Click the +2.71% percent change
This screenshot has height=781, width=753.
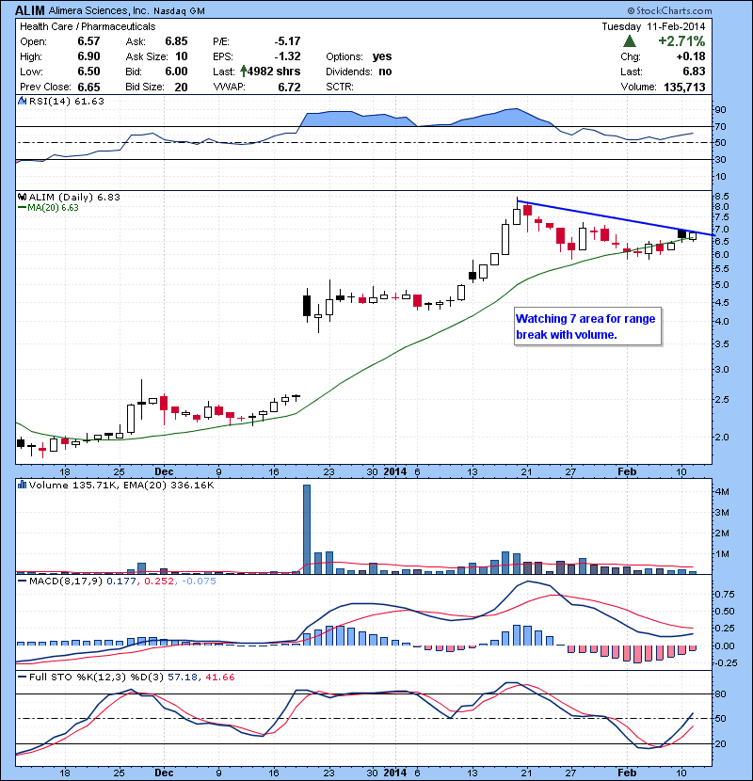click(x=681, y=40)
